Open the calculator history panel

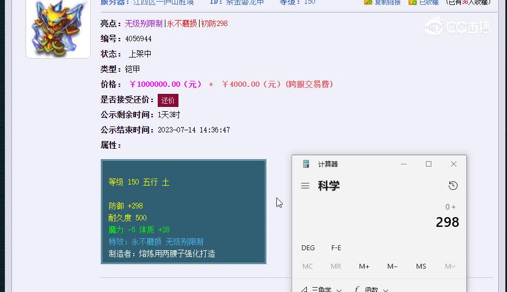coord(453,186)
